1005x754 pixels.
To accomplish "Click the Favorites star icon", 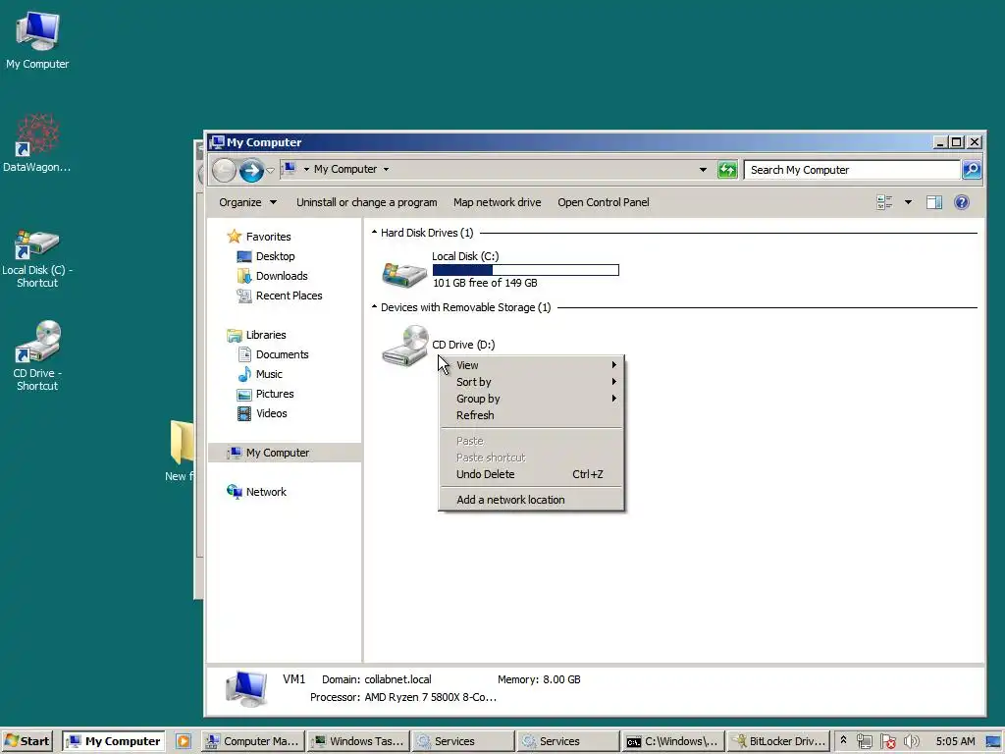I will coord(234,237).
